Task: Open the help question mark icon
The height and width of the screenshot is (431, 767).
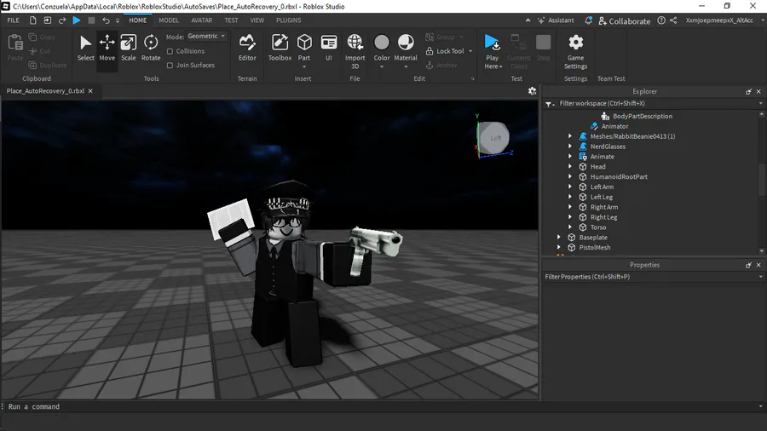Action: pyautogui.click(x=661, y=20)
